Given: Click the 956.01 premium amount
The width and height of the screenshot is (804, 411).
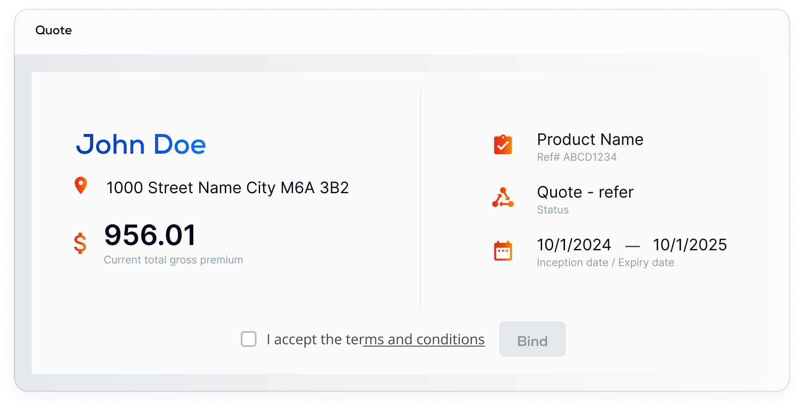Looking at the screenshot, I should pos(150,235).
